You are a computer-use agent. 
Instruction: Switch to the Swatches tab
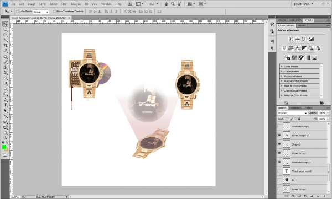tap(295, 20)
